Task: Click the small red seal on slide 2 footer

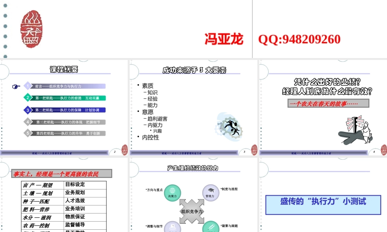Action: pyautogui.click(x=125, y=150)
